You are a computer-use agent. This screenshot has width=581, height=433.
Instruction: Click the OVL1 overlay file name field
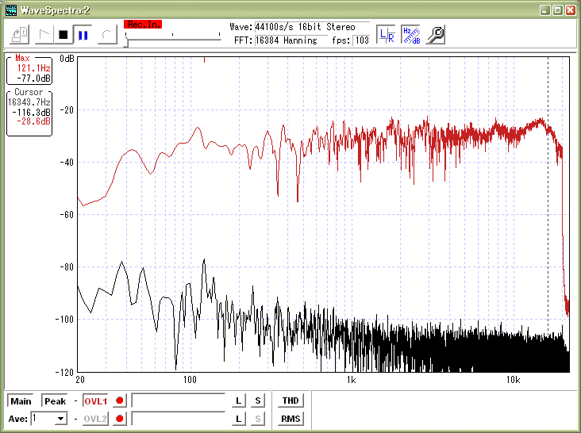[x=179, y=401]
